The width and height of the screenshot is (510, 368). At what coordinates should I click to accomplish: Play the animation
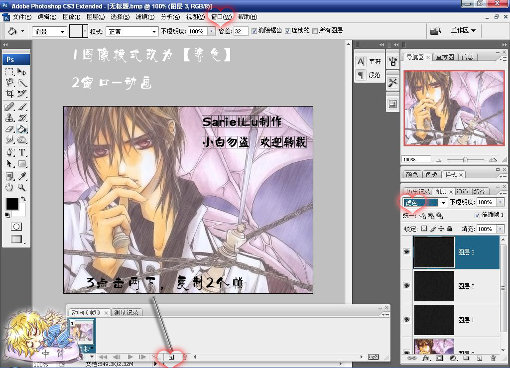click(130, 357)
